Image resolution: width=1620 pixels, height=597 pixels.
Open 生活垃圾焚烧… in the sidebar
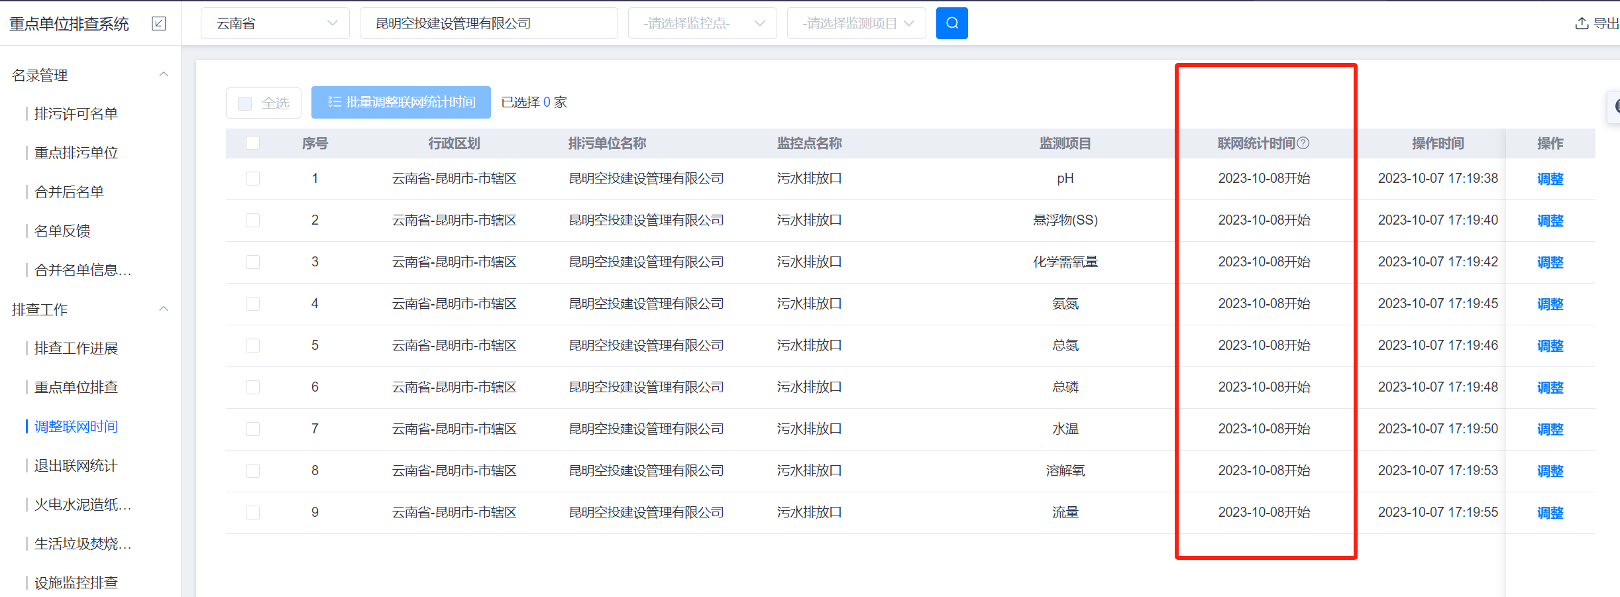83,544
